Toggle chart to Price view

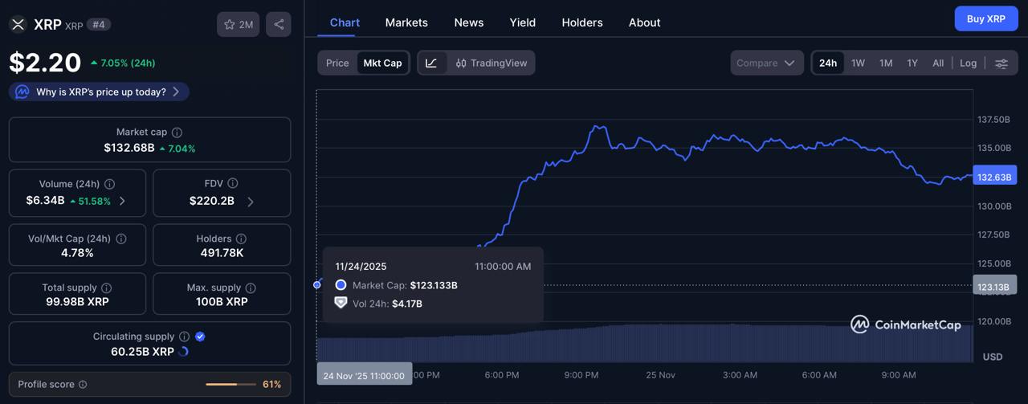click(x=337, y=63)
